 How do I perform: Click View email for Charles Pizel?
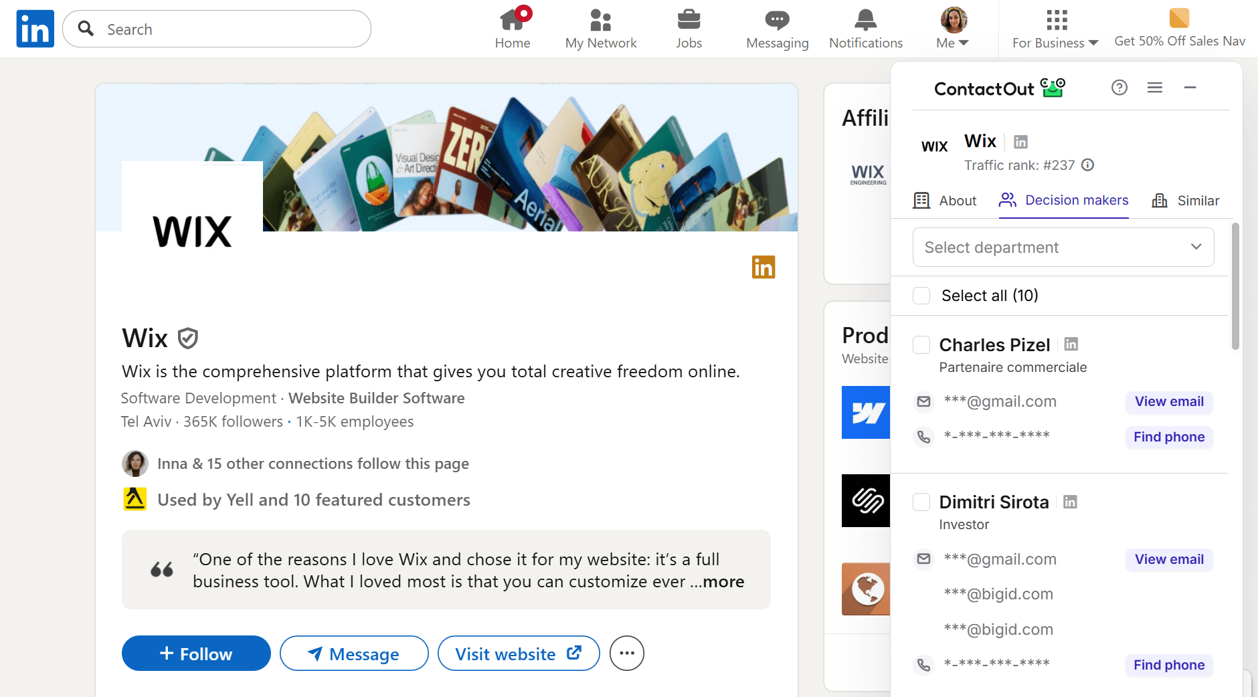pyautogui.click(x=1169, y=401)
